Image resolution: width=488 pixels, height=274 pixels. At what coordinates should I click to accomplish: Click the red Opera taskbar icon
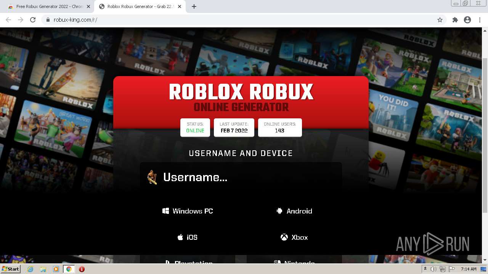[82, 269]
